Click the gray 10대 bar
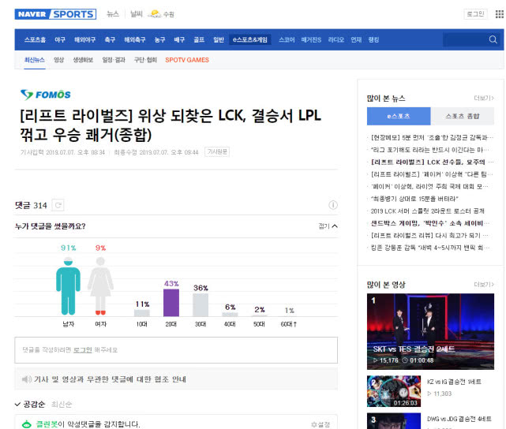Screen dimensions: 506x429 coord(141,313)
